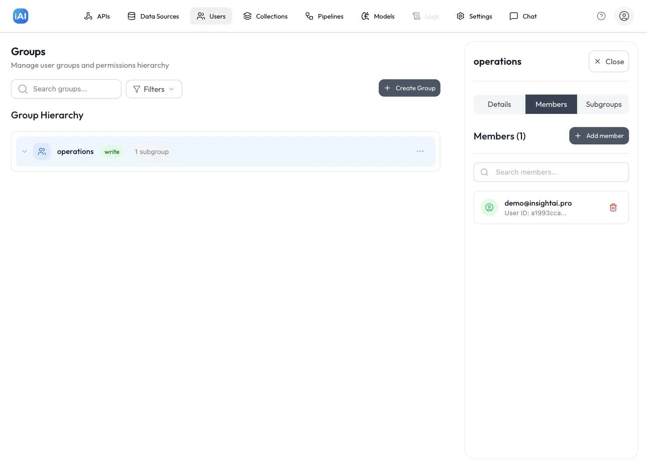Click the Add member button
647x468 pixels.
pyautogui.click(x=599, y=135)
